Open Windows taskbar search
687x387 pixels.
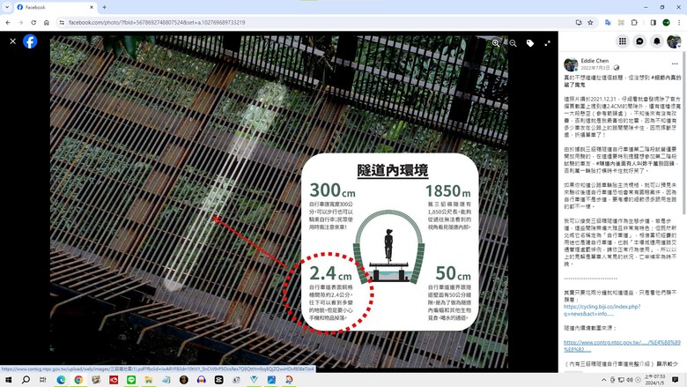26,380
